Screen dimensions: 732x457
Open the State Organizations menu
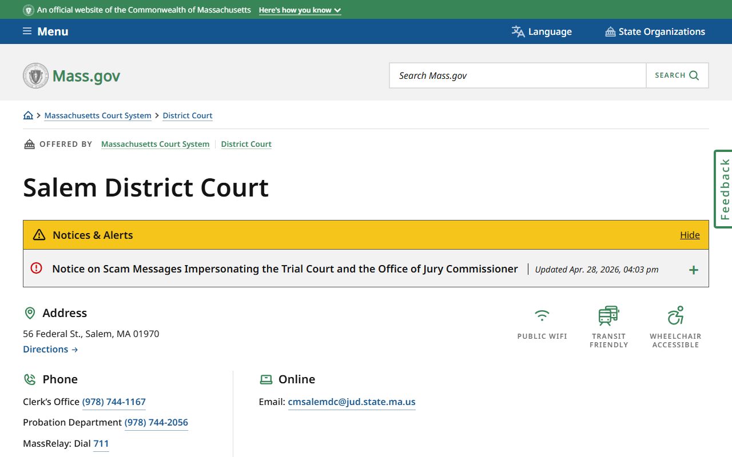655,31
